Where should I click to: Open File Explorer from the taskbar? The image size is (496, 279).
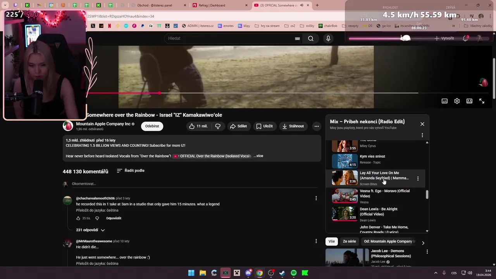[x=203, y=273]
